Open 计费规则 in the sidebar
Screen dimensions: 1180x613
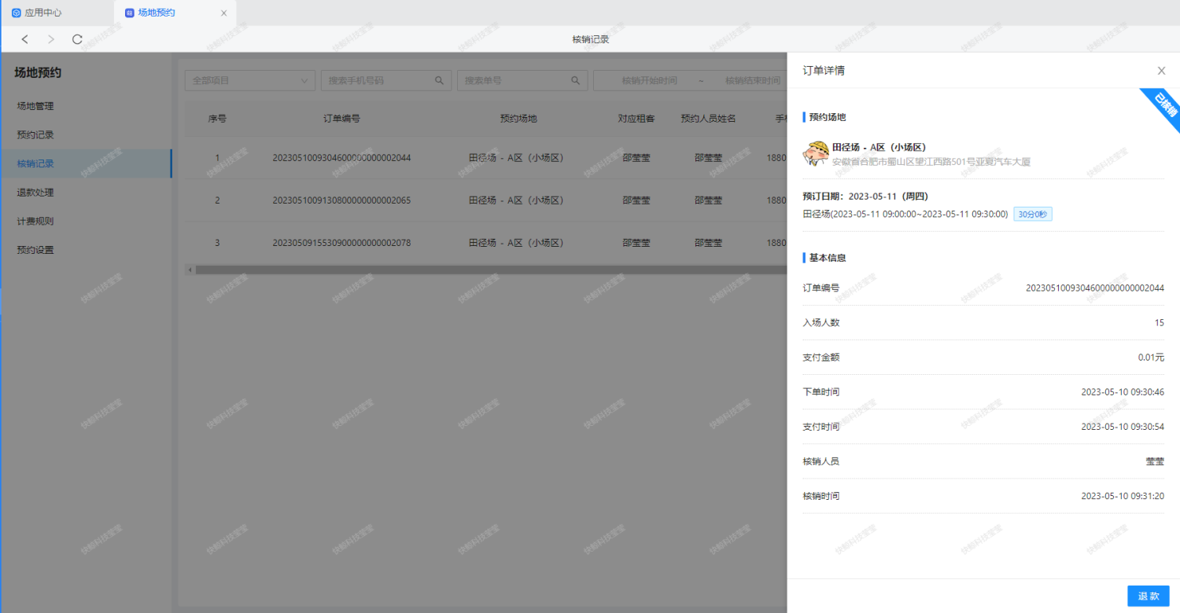(87, 222)
